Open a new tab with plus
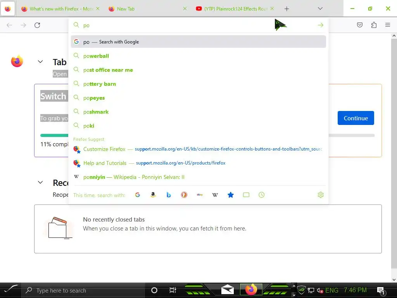The height and width of the screenshot is (298, 397). coord(287,9)
